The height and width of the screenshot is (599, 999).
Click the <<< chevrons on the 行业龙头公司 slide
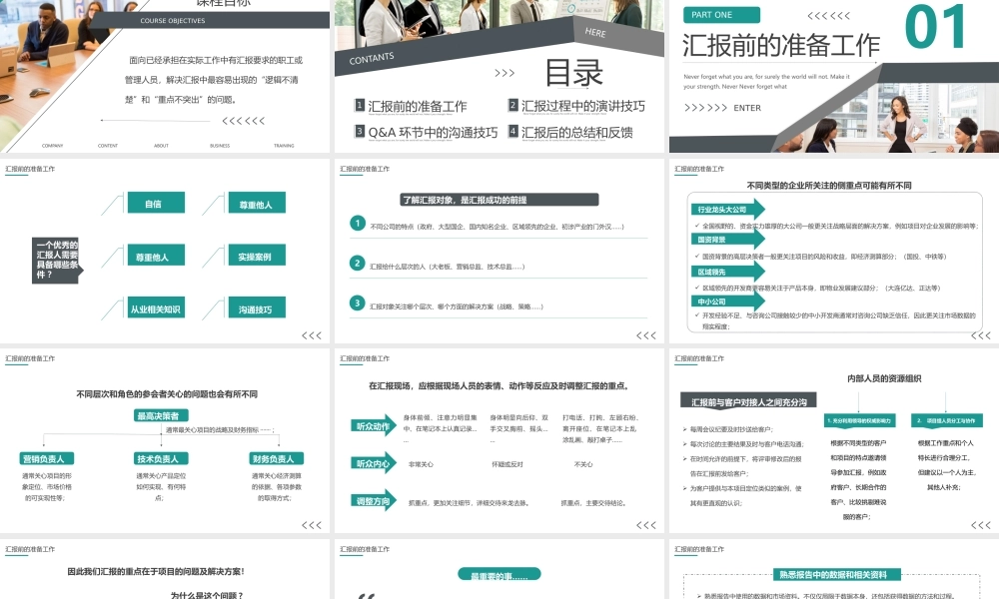981,335
